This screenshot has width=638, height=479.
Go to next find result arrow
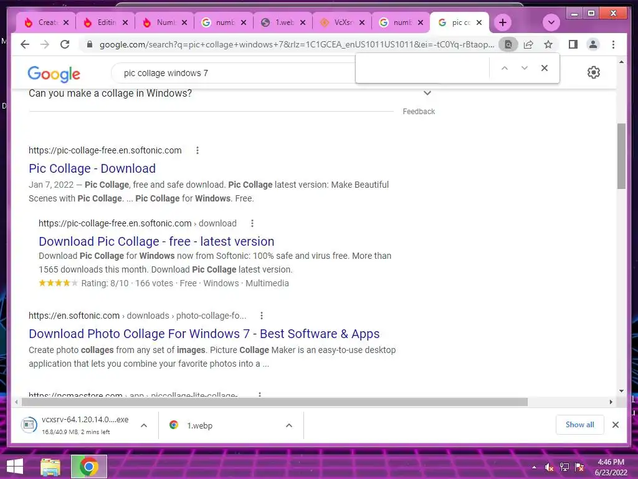(x=525, y=68)
